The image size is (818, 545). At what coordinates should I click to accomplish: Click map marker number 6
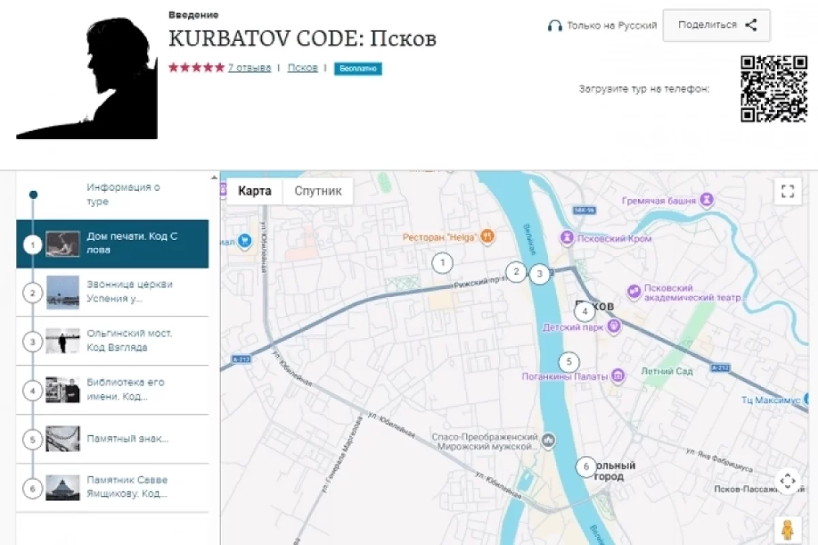tap(584, 467)
